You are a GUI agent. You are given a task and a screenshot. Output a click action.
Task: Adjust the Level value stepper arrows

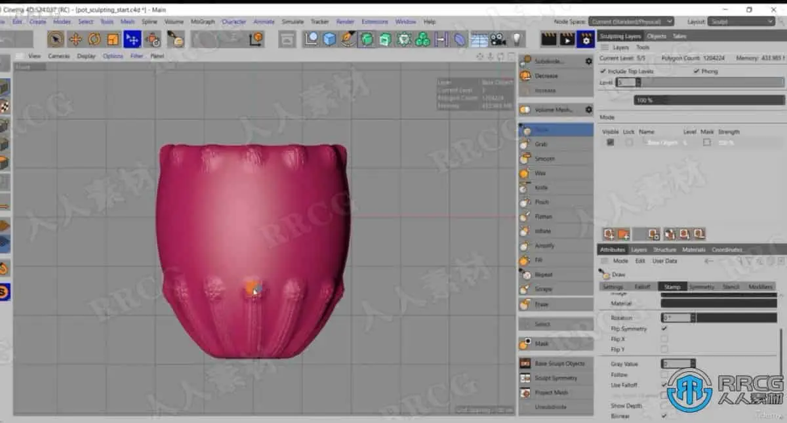[638, 83]
